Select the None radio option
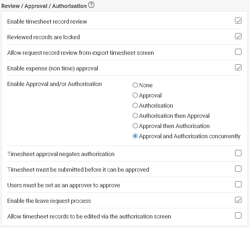This screenshot has width=250, height=228. pos(135,85)
